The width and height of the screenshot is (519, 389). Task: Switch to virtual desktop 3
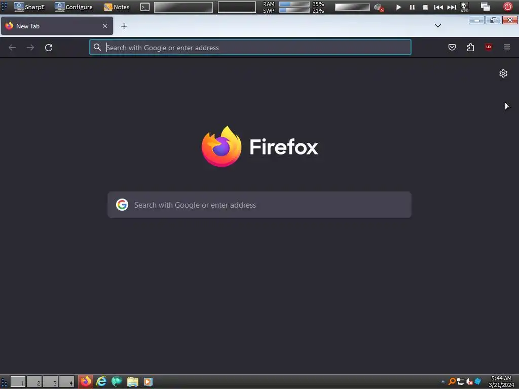(x=50, y=382)
